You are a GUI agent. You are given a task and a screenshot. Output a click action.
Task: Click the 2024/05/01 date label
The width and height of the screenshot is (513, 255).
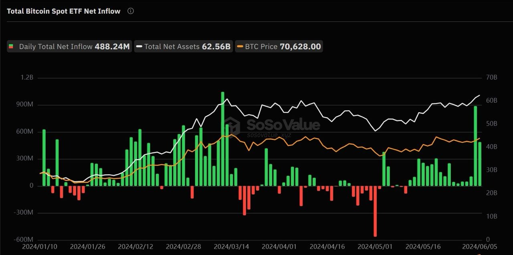coord(375,247)
